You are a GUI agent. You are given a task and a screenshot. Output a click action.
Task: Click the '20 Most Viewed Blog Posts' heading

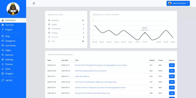tap(60, 55)
